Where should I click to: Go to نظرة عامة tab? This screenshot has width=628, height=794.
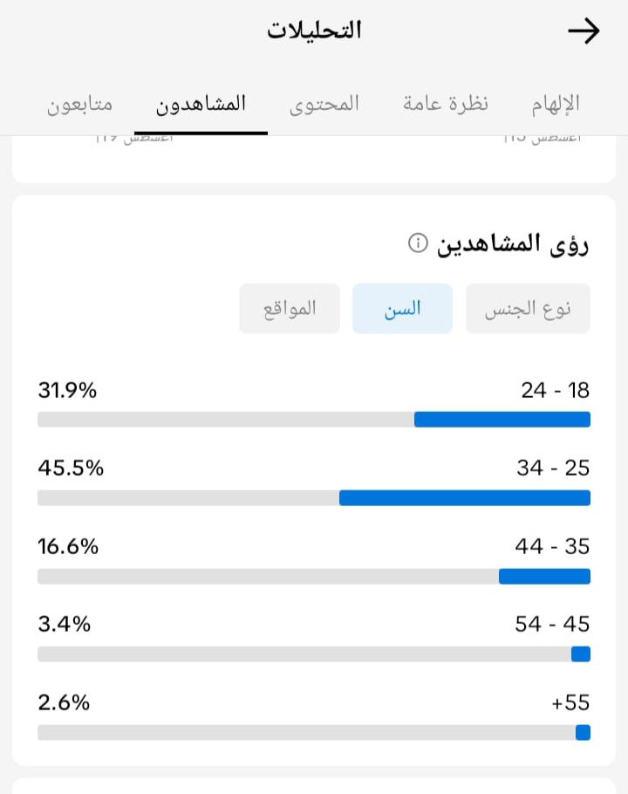[446, 103]
